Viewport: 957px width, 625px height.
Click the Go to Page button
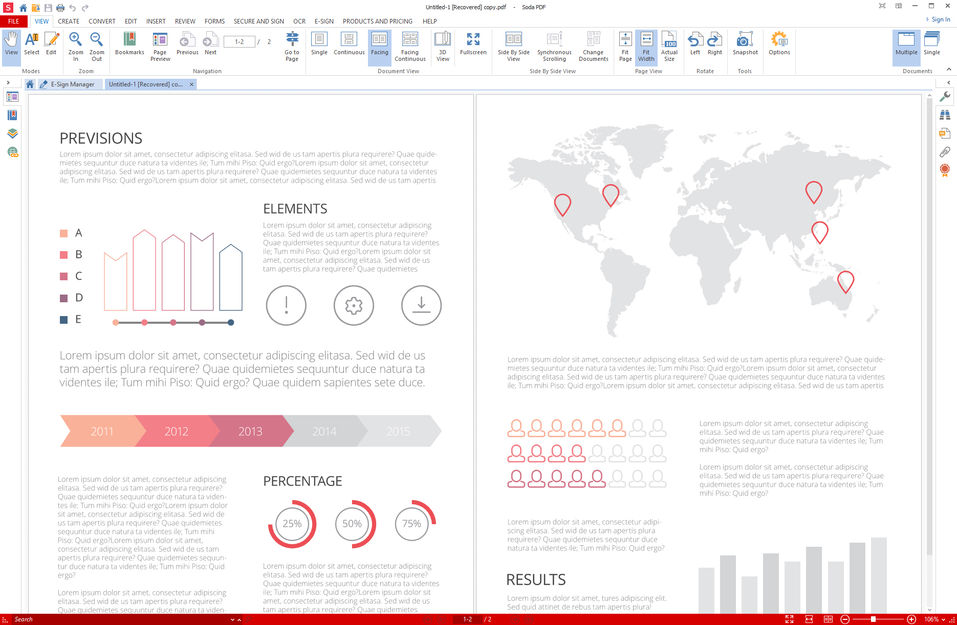pyautogui.click(x=292, y=46)
